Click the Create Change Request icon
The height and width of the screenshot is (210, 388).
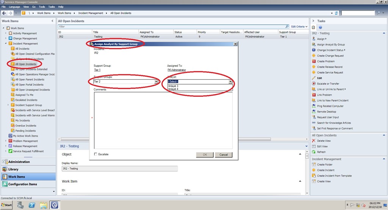coord(314,56)
